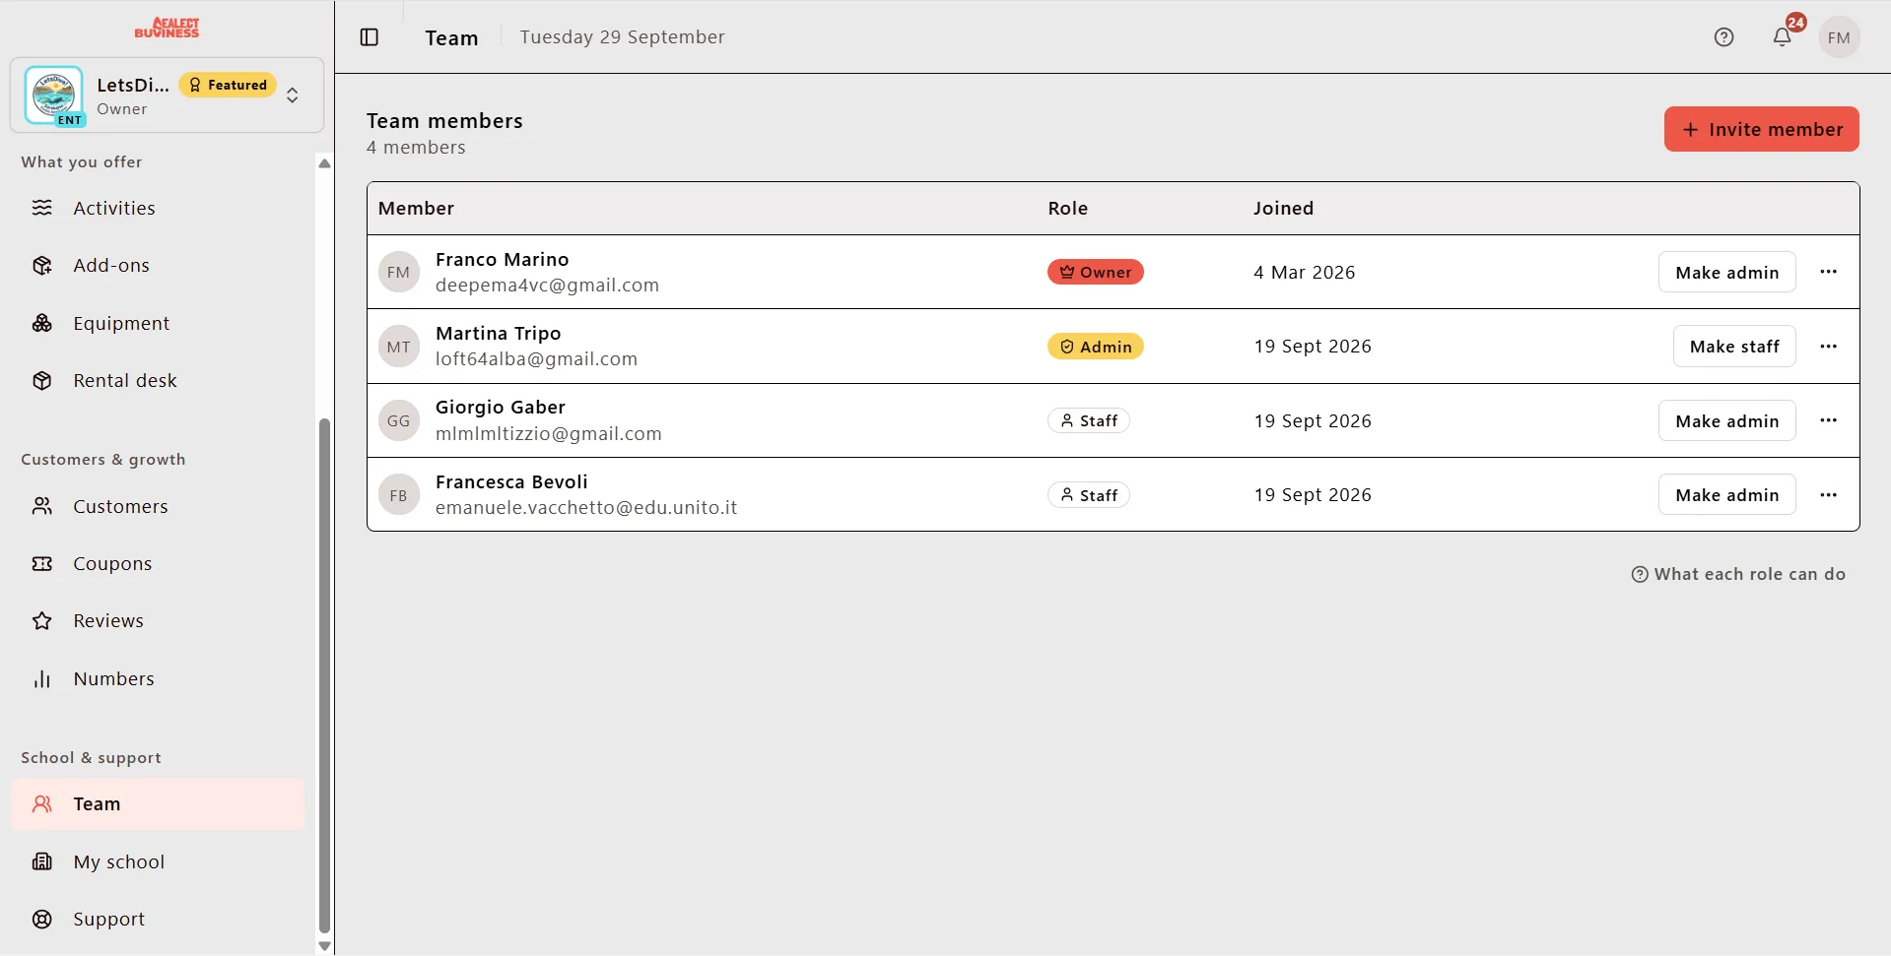Image resolution: width=1891 pixels, height=956 pixels.
Task: Open What each role can do link
Action: point(1738,574)
